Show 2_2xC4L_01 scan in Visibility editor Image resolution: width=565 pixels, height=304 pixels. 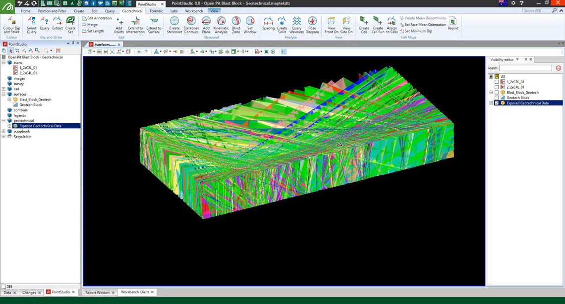click(x=497, y=87)
